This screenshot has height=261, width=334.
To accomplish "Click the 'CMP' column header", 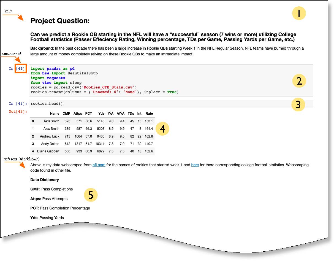I will (x=66, y=114).
